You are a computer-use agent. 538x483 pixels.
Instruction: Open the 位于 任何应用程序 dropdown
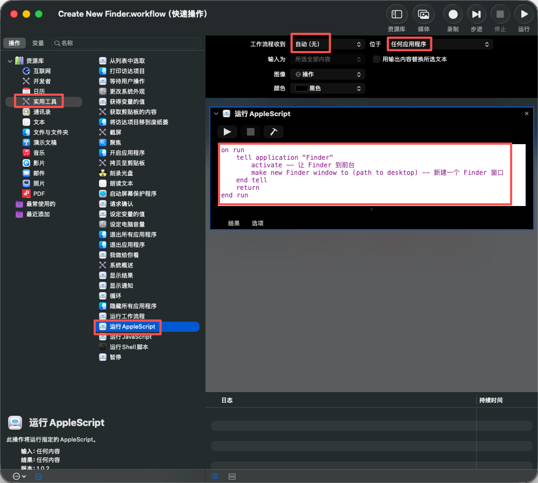pyautogui.click(x=440, y=44)
